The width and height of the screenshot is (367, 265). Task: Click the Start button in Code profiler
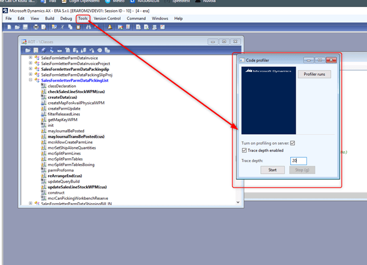pos(272,170)
